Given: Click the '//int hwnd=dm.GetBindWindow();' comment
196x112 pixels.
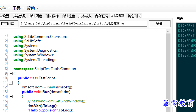Looking at the screenshot, I should pyautogui.click(x=56, y=101).
